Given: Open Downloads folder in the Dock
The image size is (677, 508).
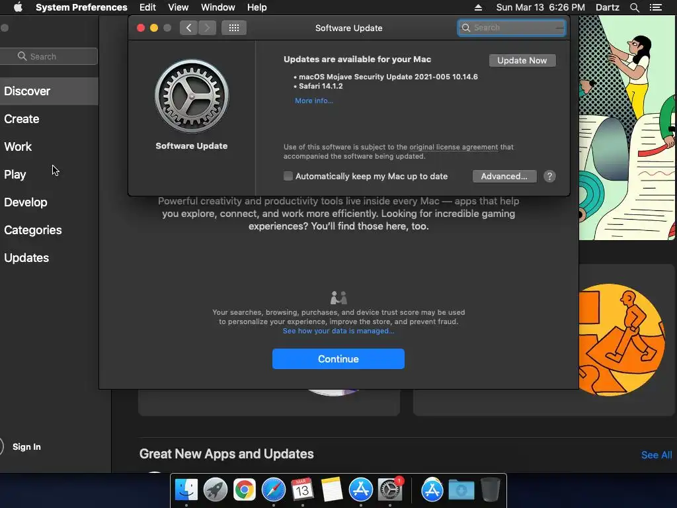Looking at the screenshot, I should 461,490.
